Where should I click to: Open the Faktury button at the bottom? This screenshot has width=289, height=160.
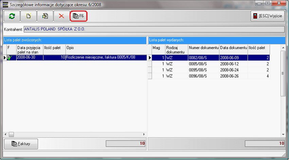pyautogui.click(x=21, y=144)
